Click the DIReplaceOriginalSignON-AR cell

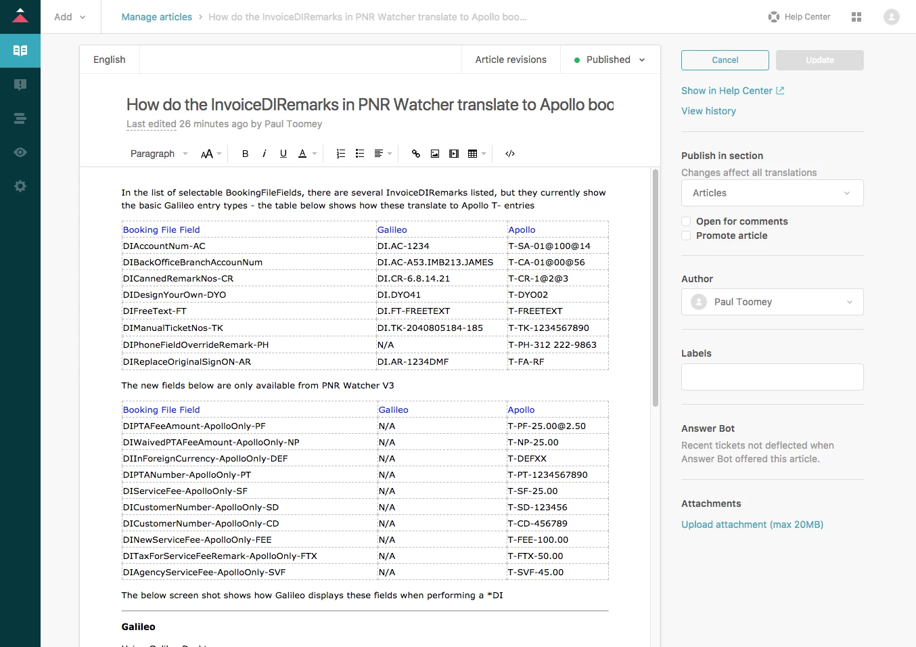click(249, 362)
